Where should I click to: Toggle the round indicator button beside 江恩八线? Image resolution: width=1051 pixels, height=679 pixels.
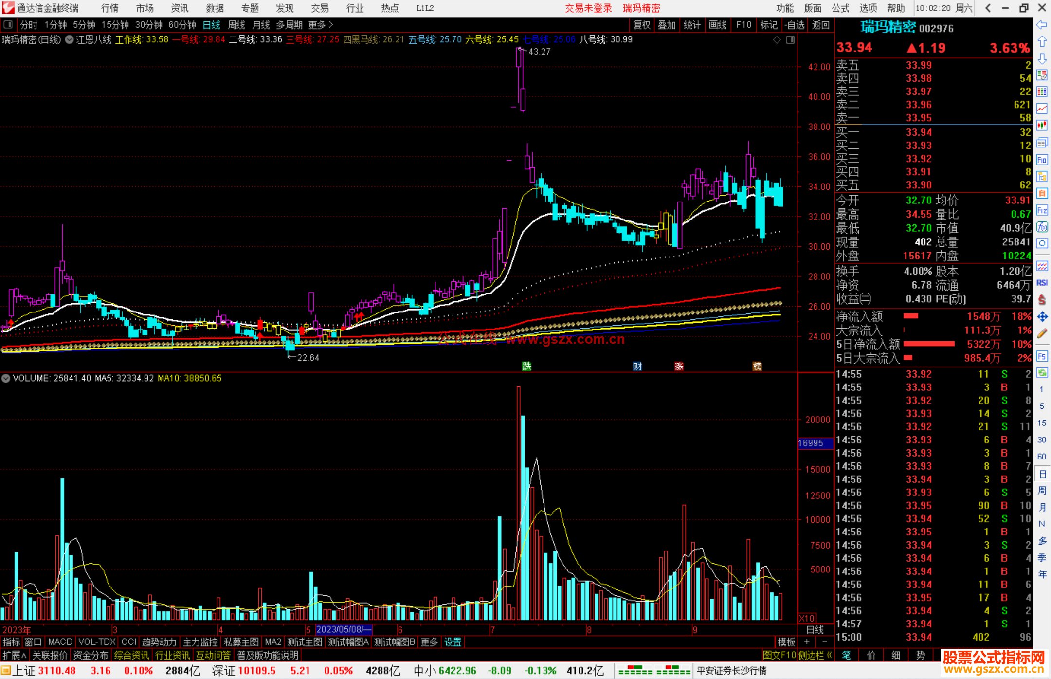pyautogui.click(x=70, y=40)
